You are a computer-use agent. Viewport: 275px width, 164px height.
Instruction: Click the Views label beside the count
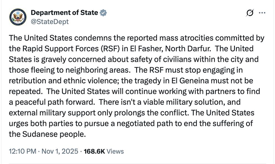[115, 151]
